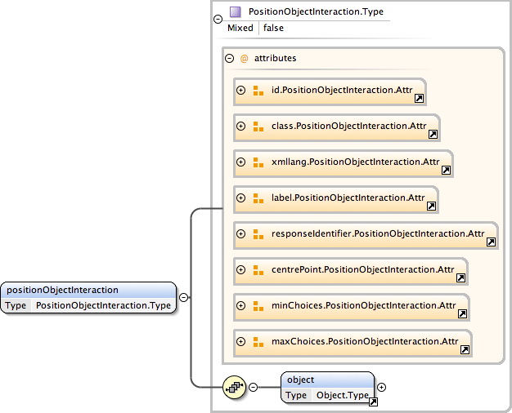Click attribute icon beside centrePoint.PositionObjectInteraction.Attr

tap(258, 269)
